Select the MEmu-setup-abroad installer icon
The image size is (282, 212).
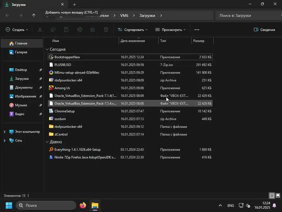pyautogui.click(x=51, y=73)
